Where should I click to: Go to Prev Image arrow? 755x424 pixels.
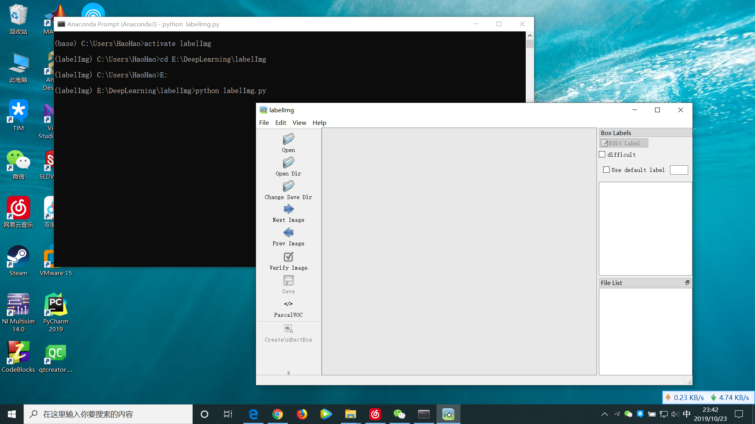coord(288,233)
